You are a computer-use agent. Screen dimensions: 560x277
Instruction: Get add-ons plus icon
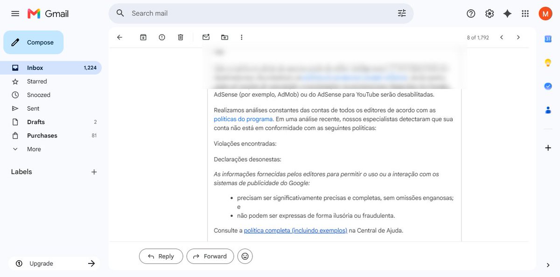(548, 148)
